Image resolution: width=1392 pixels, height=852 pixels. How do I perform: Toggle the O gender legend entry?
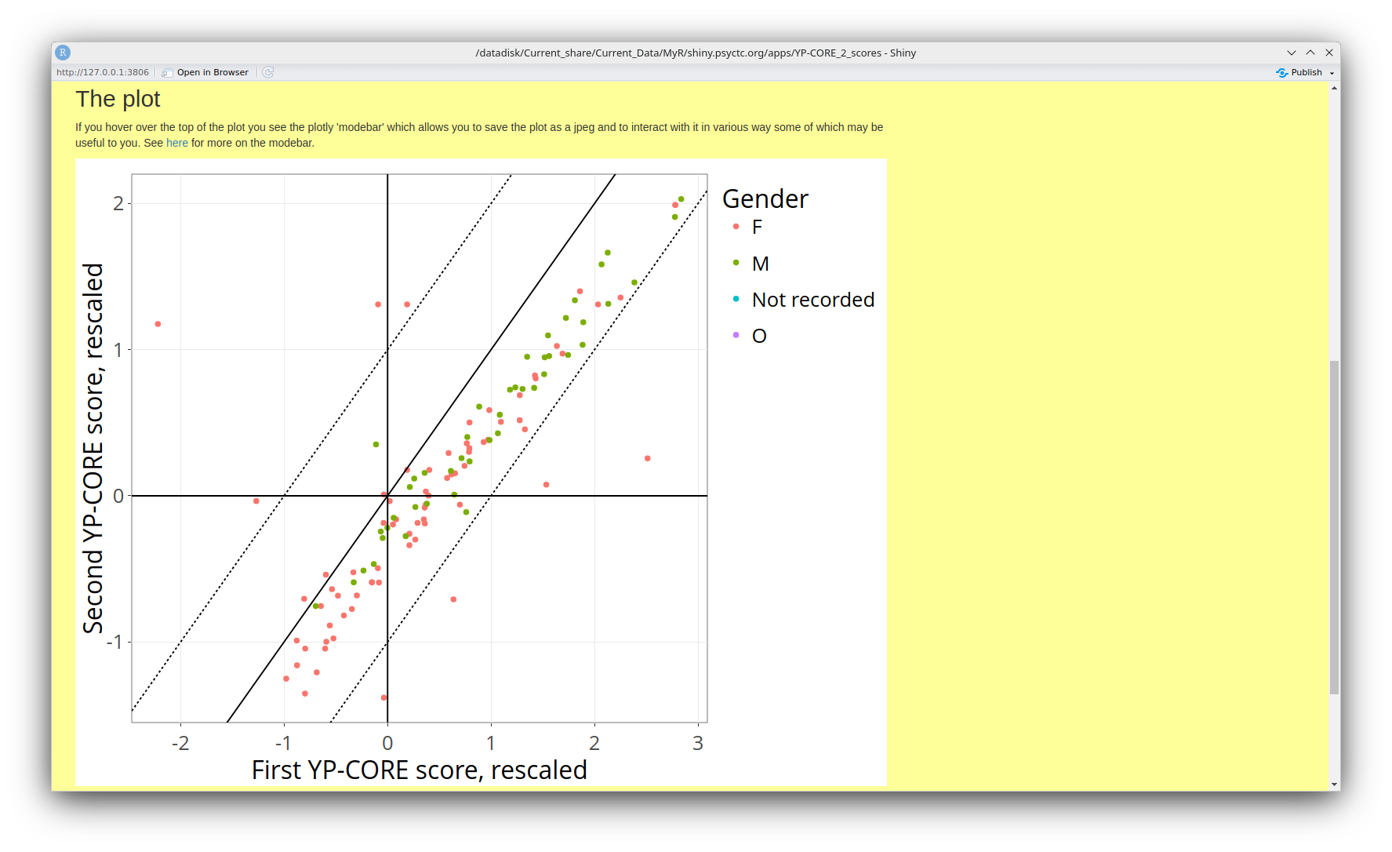coord(759,336)
